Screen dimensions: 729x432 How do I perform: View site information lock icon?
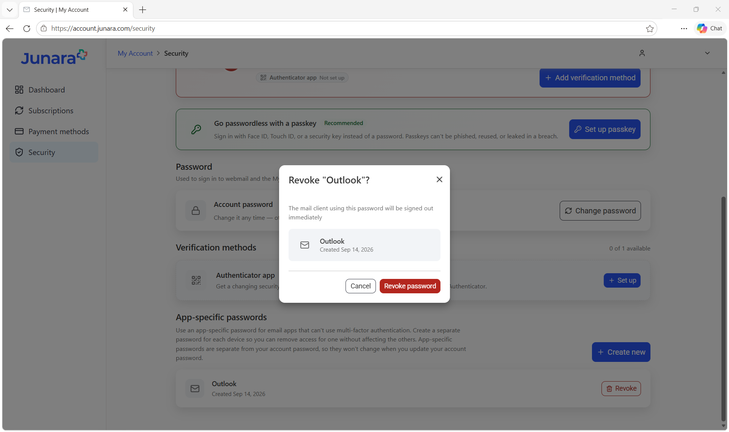[x=44, y=28]
